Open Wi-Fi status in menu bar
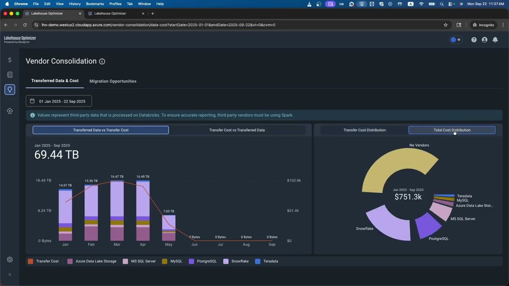The image size is (509, 286). [x=421, y=4]
